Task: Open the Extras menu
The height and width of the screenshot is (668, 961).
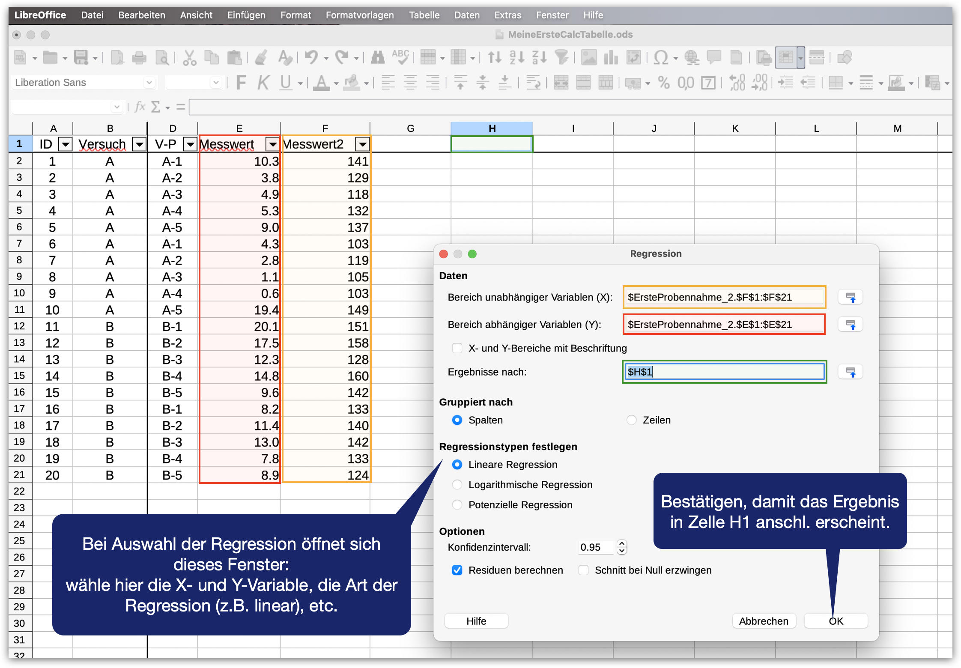Action: click(x=507, y=15)
